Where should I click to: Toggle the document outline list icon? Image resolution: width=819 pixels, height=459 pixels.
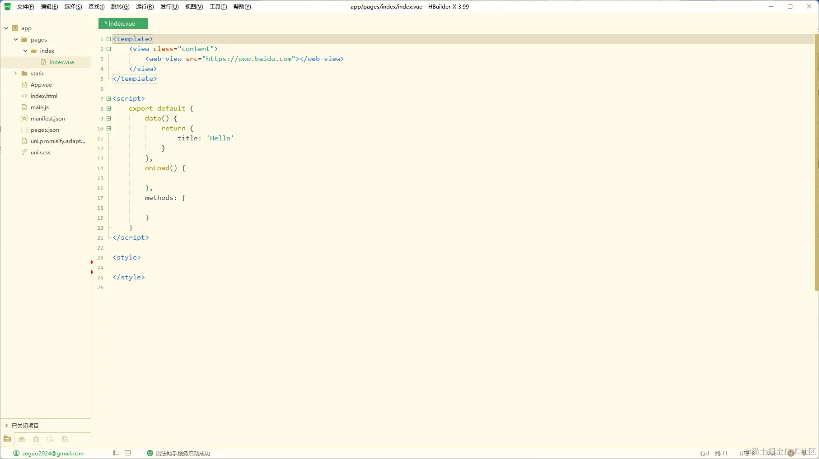click(x=116, y=453)
